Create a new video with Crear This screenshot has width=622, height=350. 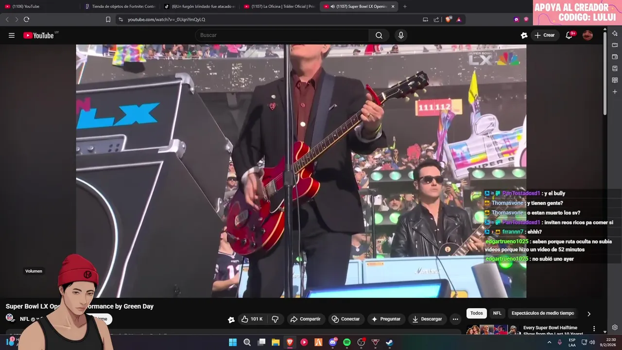(544, 35)
